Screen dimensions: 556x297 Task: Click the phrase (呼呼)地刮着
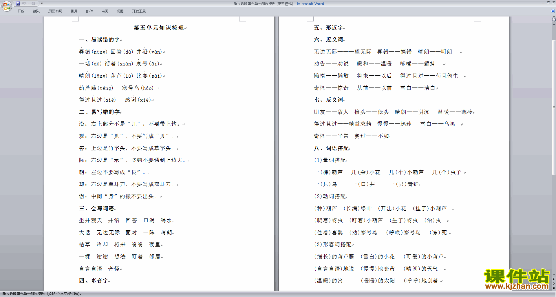pyautogui.click(x=421, y=281)
